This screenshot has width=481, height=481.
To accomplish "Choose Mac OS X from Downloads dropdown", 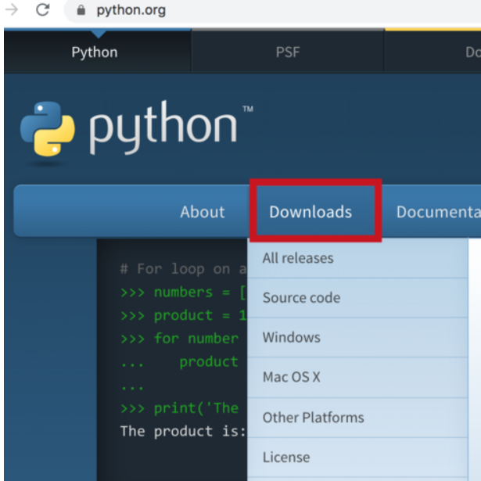I will point(357,377).
